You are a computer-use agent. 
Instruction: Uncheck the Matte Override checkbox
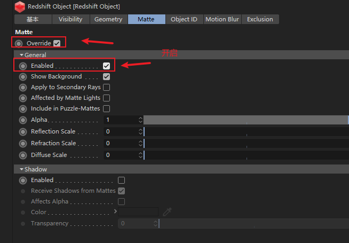coord(57,43)
